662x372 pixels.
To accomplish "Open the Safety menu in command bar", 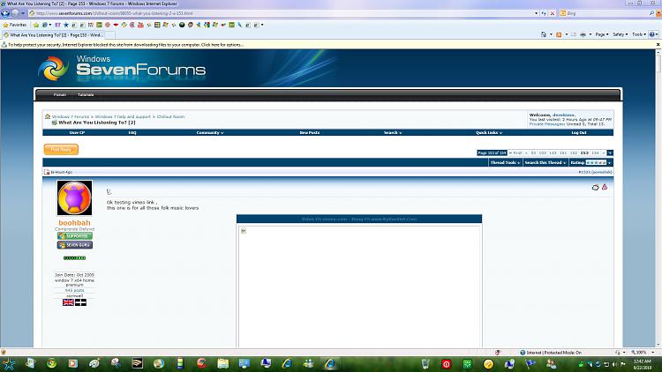I will (620, 34).
